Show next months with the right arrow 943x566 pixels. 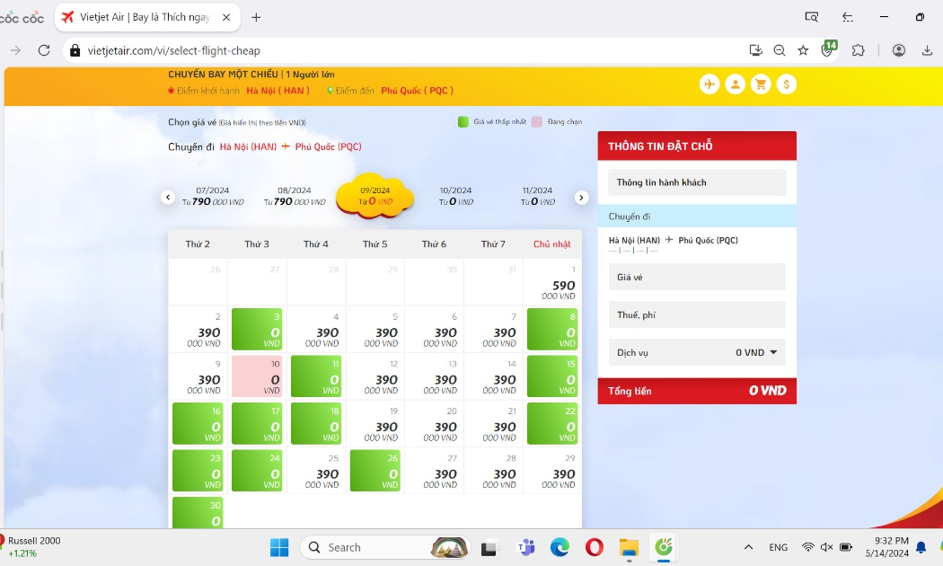coord(581,198)
